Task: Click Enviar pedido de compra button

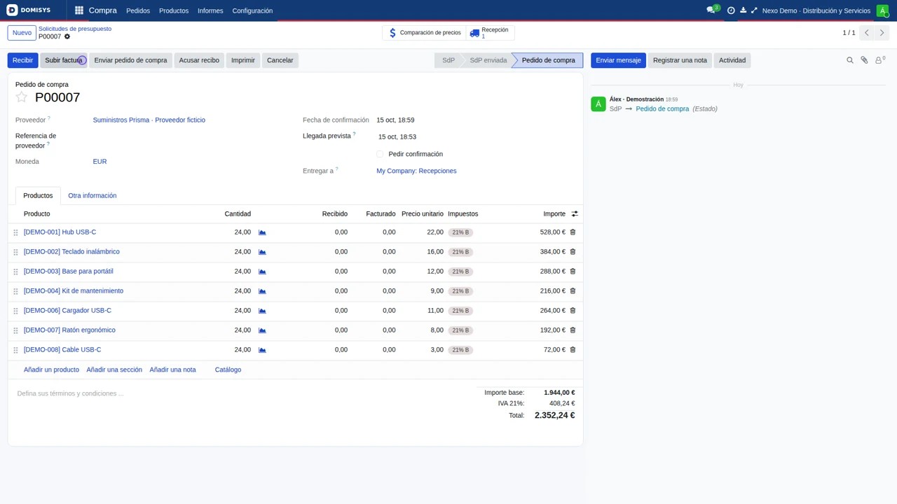Action: [130, 60]
